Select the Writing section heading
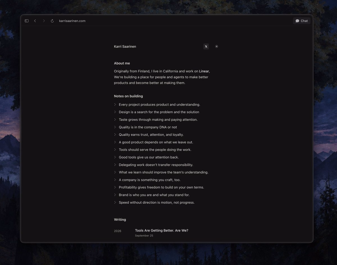The width and height of the screenshot is (337, 265). 120,219
